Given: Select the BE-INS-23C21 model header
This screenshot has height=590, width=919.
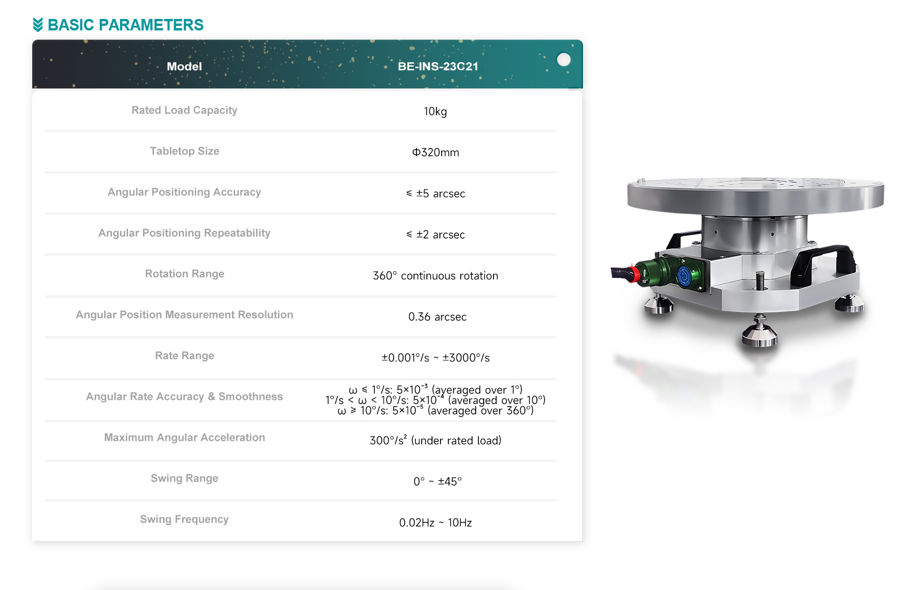Looking at the screenshot, I should point(438,67).
